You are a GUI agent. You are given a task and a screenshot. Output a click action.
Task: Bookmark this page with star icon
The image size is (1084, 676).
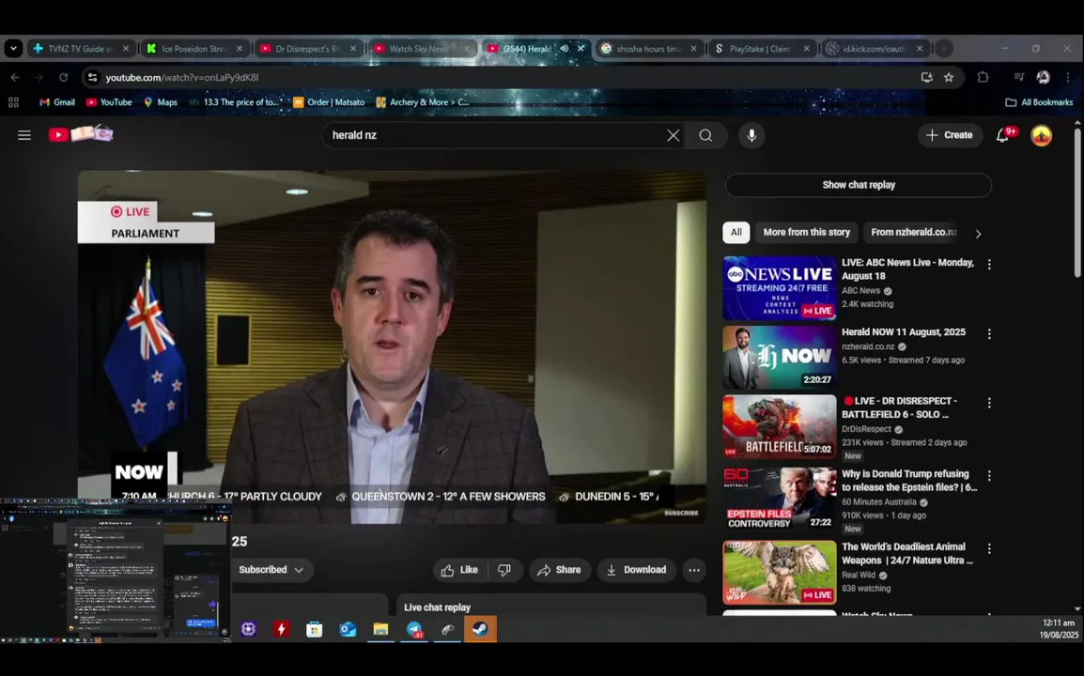coord(949,77)
